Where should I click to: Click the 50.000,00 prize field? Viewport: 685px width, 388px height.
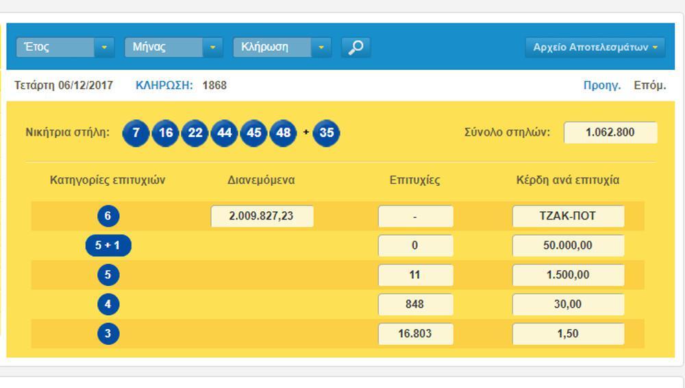tap(568, 245)
